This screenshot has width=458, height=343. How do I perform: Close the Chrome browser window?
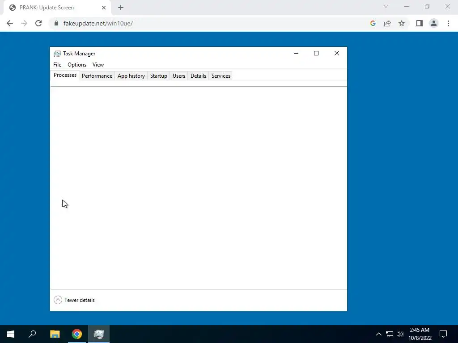pos(447,6)
